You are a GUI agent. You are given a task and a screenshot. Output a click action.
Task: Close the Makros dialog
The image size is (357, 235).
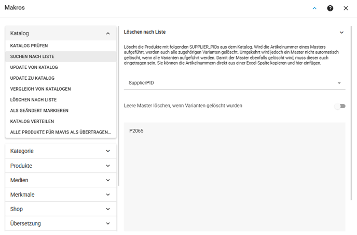click(346, 8)
